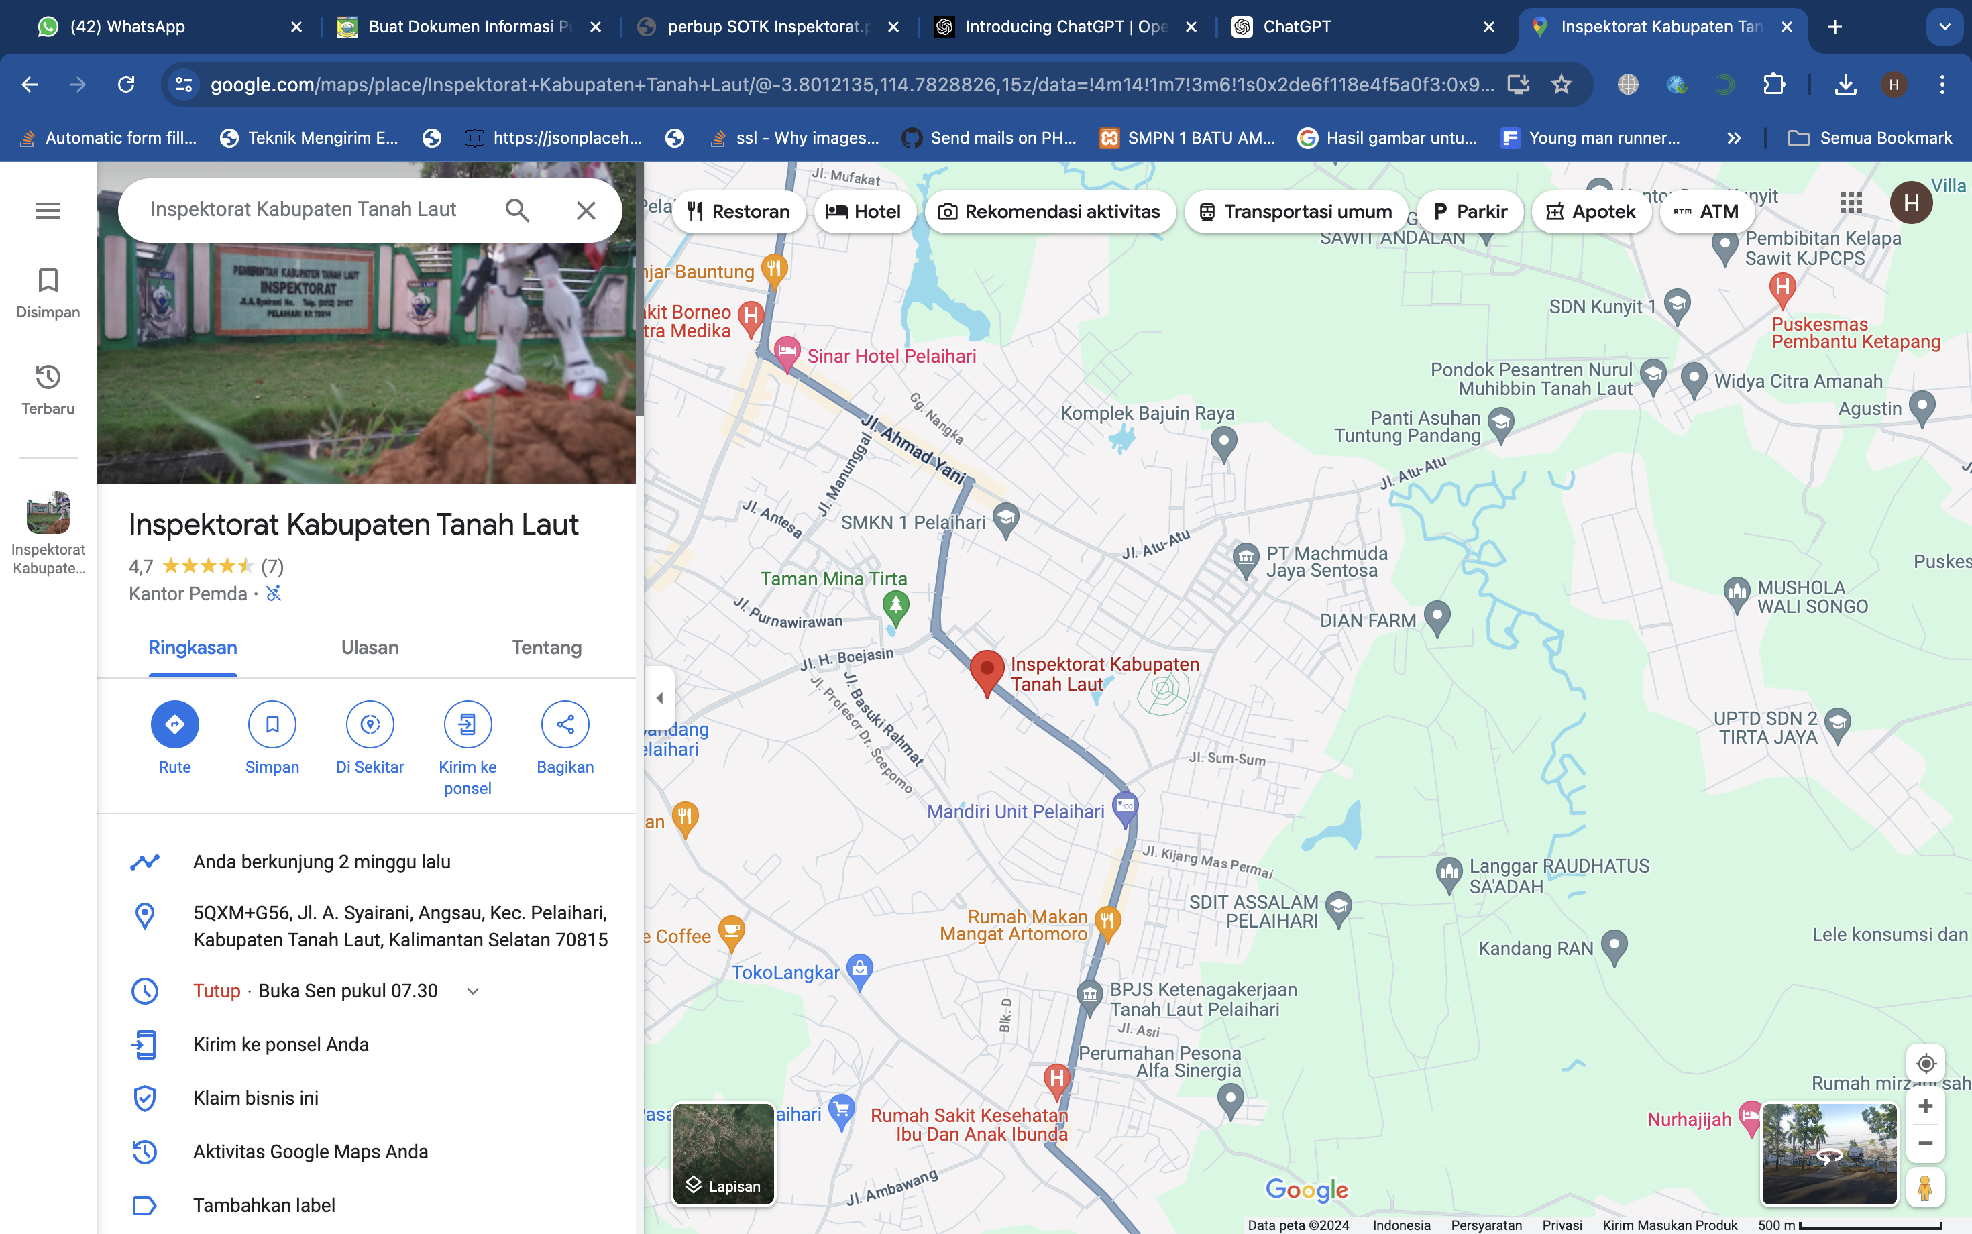Screen dimensions: 1972x1234
Task: Click Klaim bisnis ini link
Action: pyautogui.click(x=256, y=1098)
